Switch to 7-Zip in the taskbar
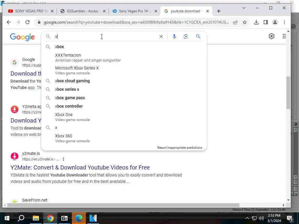This screenshot has height=224, width=299. tap(65, 218)
